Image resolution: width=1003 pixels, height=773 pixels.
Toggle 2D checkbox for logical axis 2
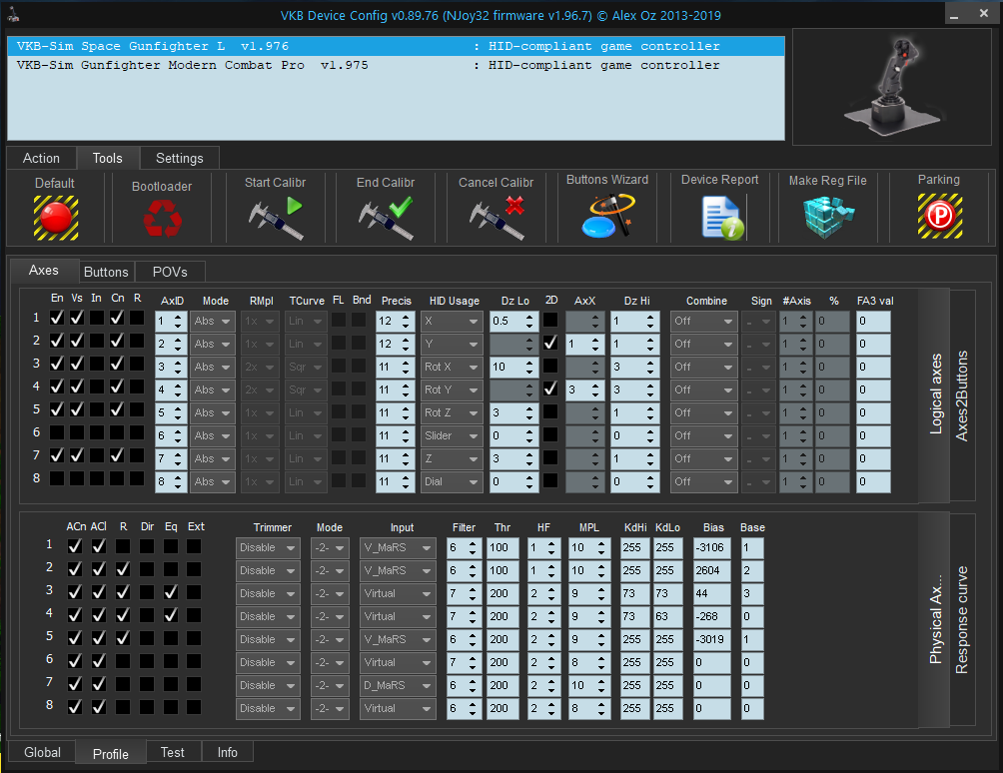(x=550, y=343)
